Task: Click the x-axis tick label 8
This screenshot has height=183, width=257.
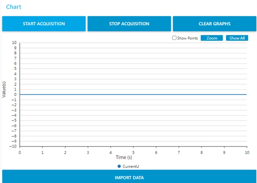Action: [201, 153]
